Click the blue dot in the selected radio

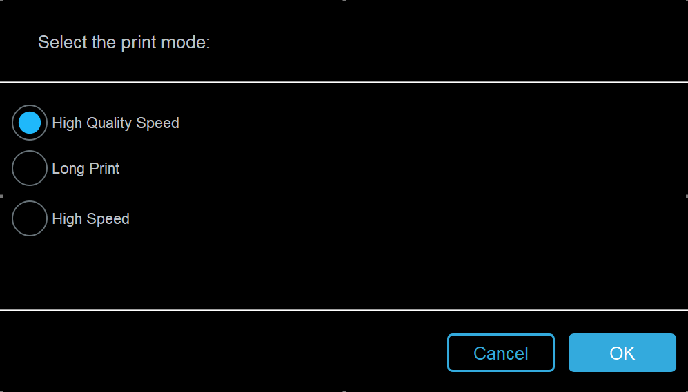coord(30,123)
